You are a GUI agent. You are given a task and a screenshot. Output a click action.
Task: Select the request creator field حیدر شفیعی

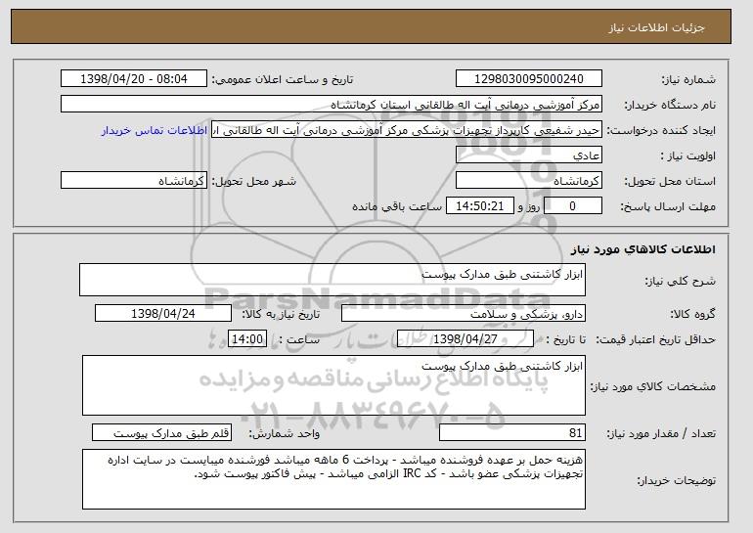(x=407, y=130)
